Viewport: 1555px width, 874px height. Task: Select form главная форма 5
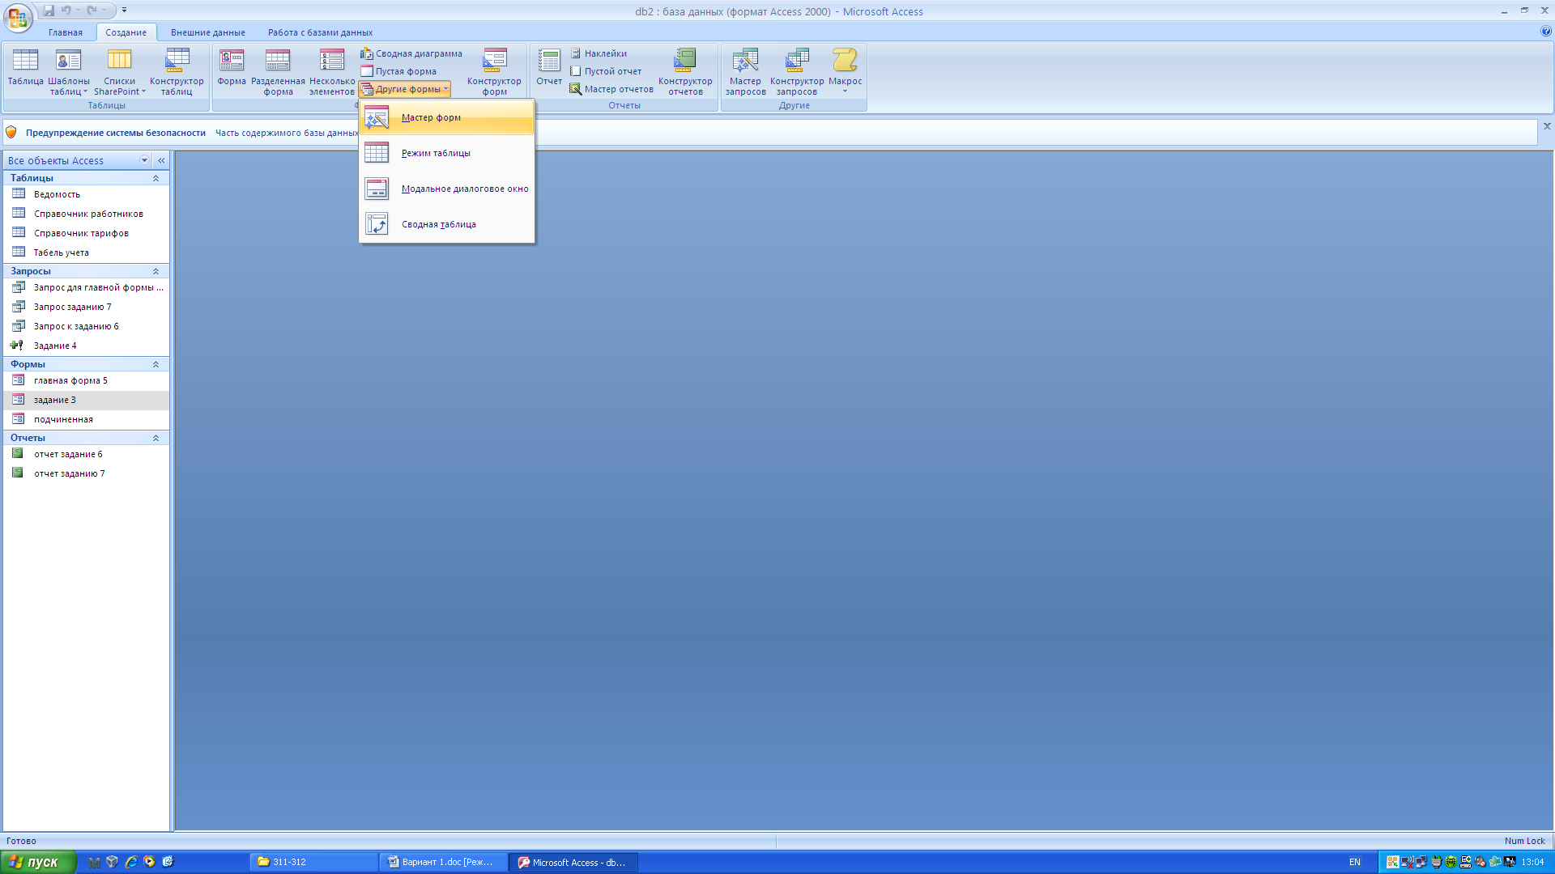tap(86, 380)
